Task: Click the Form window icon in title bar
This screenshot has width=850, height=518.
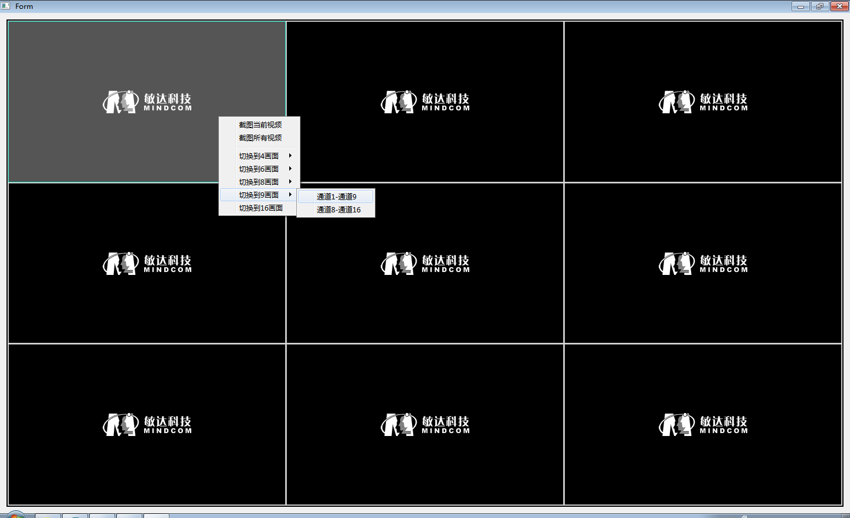Action: tap(6, 6)
